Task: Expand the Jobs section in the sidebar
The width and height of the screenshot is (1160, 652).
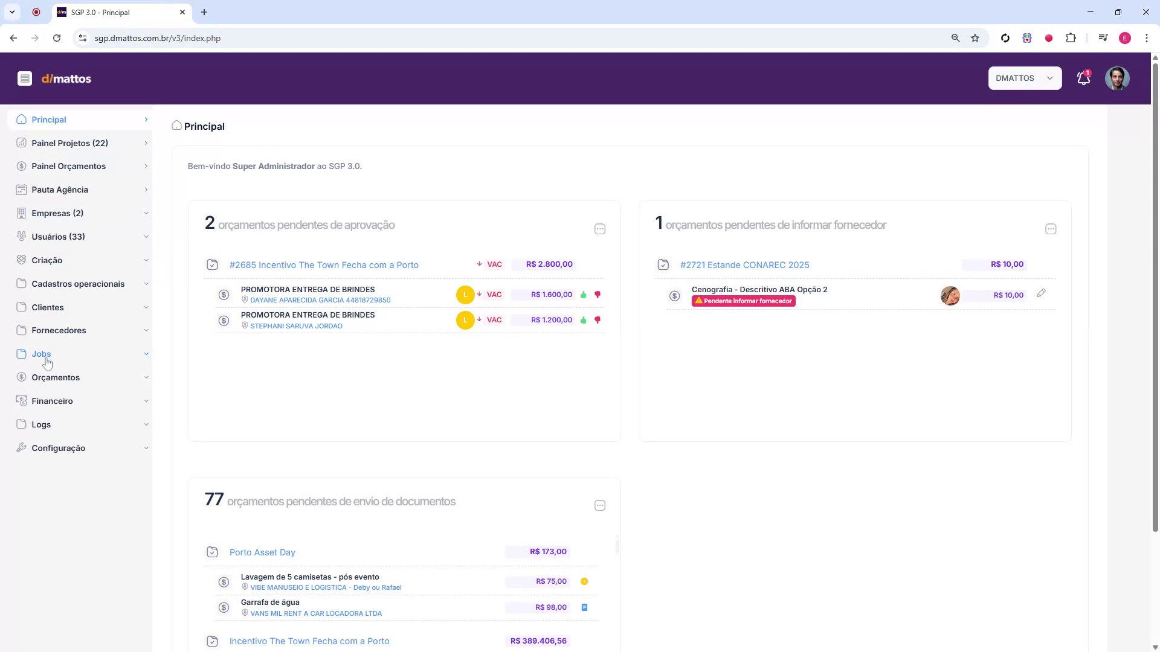Action: click(x=40, y=354)
